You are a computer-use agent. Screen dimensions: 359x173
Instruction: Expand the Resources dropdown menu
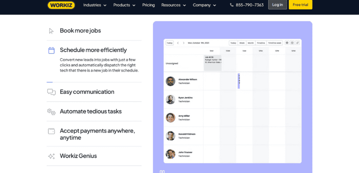tap(174, 5)
